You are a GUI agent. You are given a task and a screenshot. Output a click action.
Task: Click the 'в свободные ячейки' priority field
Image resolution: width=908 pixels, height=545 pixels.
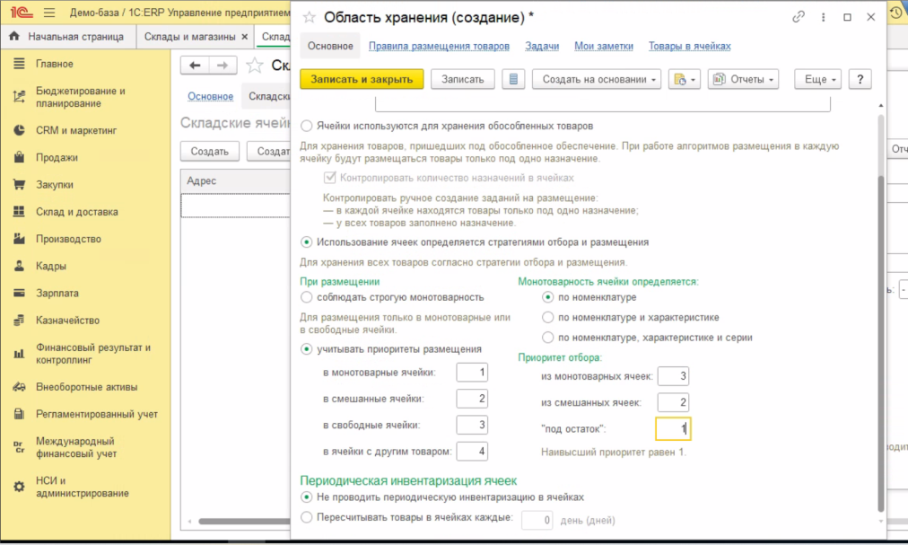coord(471,425)
